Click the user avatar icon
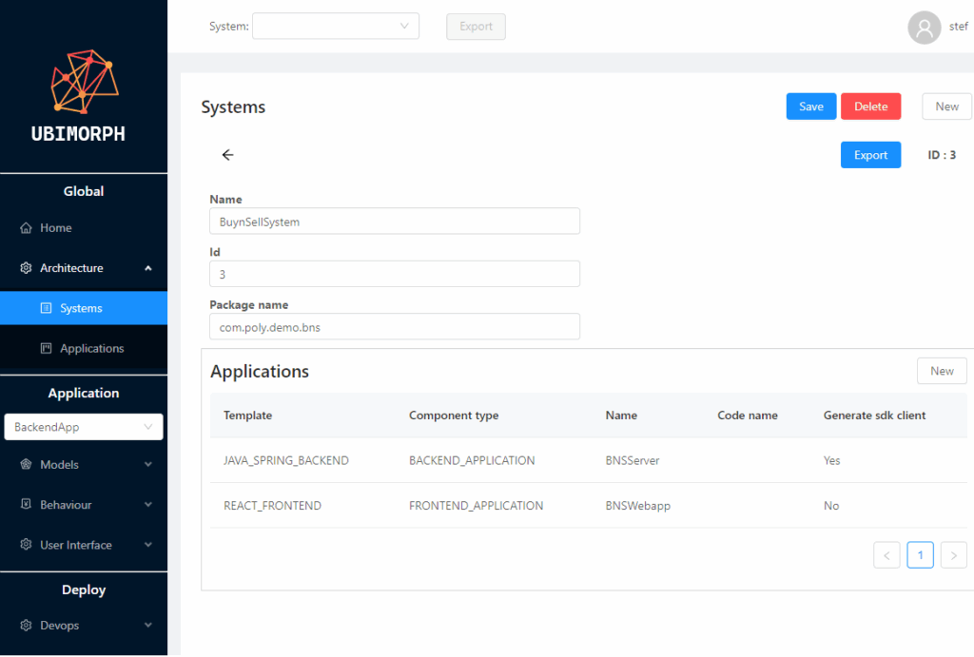 pos(924,27)
